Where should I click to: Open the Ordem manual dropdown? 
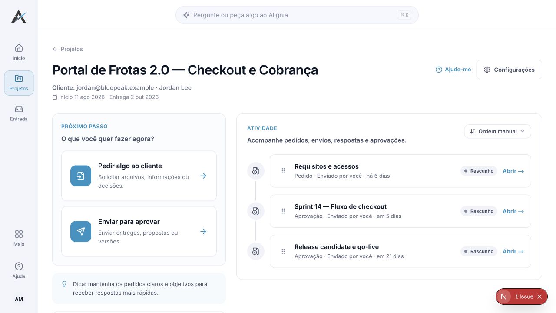[497, 131]
